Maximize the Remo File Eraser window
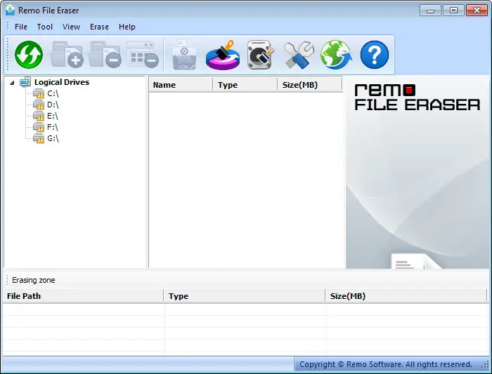 click(453, 11)
